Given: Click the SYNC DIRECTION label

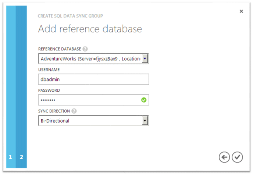Looking at the screenshot, I should point(54,111).
